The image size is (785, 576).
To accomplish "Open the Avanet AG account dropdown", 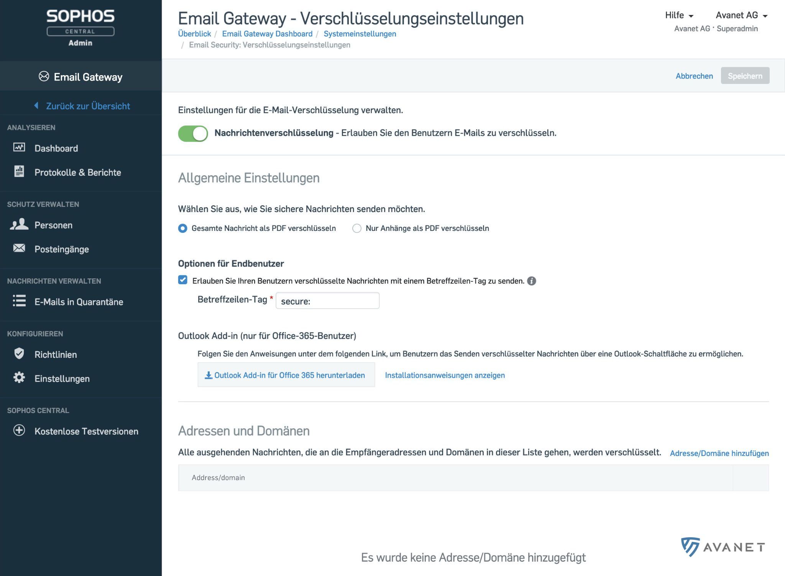I will click(x=742, y=15).
